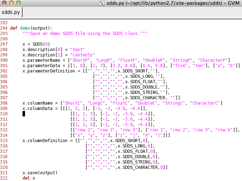
Task: Click the block cursor on line 310
Action: (24, 114)
